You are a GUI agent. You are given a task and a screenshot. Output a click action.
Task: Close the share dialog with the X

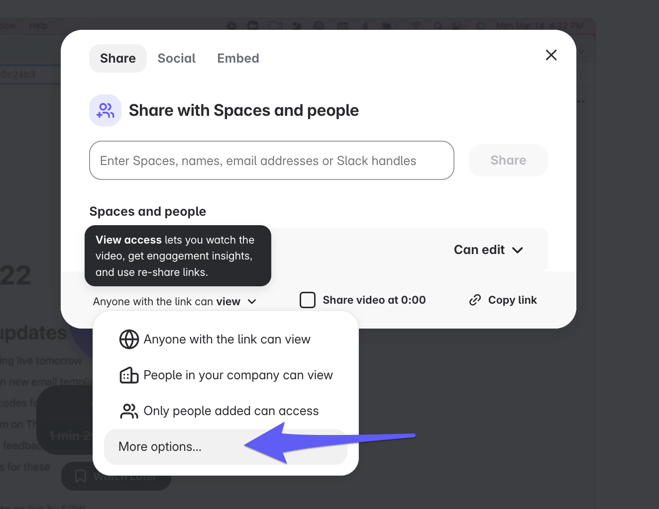(551, 55)
